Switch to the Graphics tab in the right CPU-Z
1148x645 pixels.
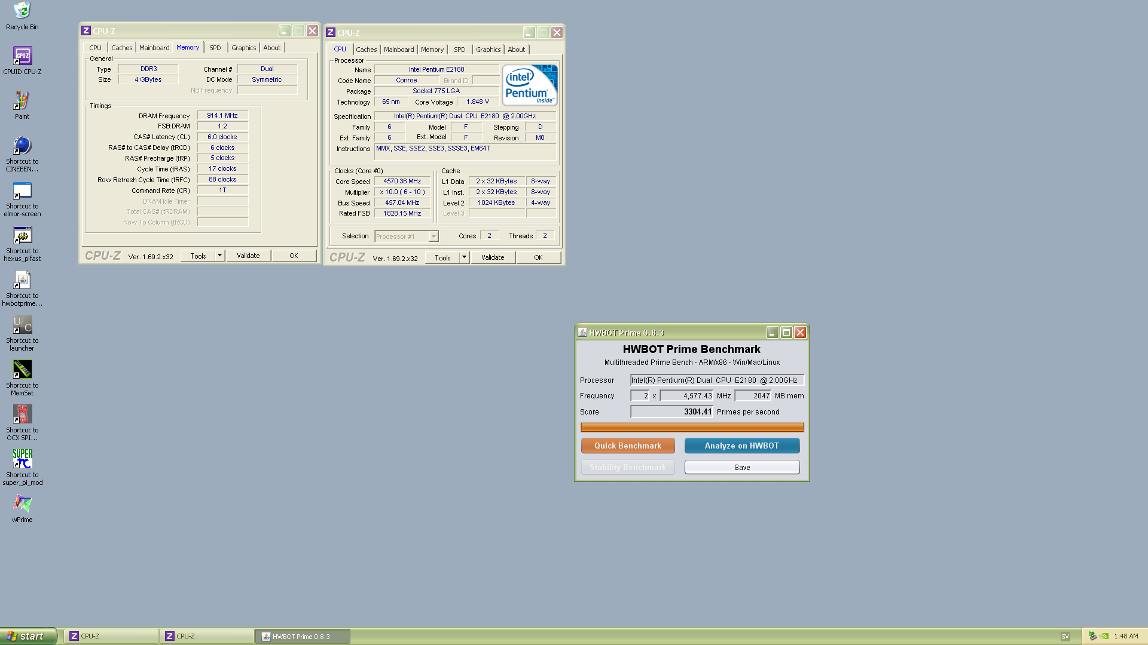tap(488, 50)
